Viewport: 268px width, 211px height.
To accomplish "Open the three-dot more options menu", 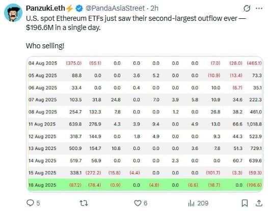I will click(259, 8).
